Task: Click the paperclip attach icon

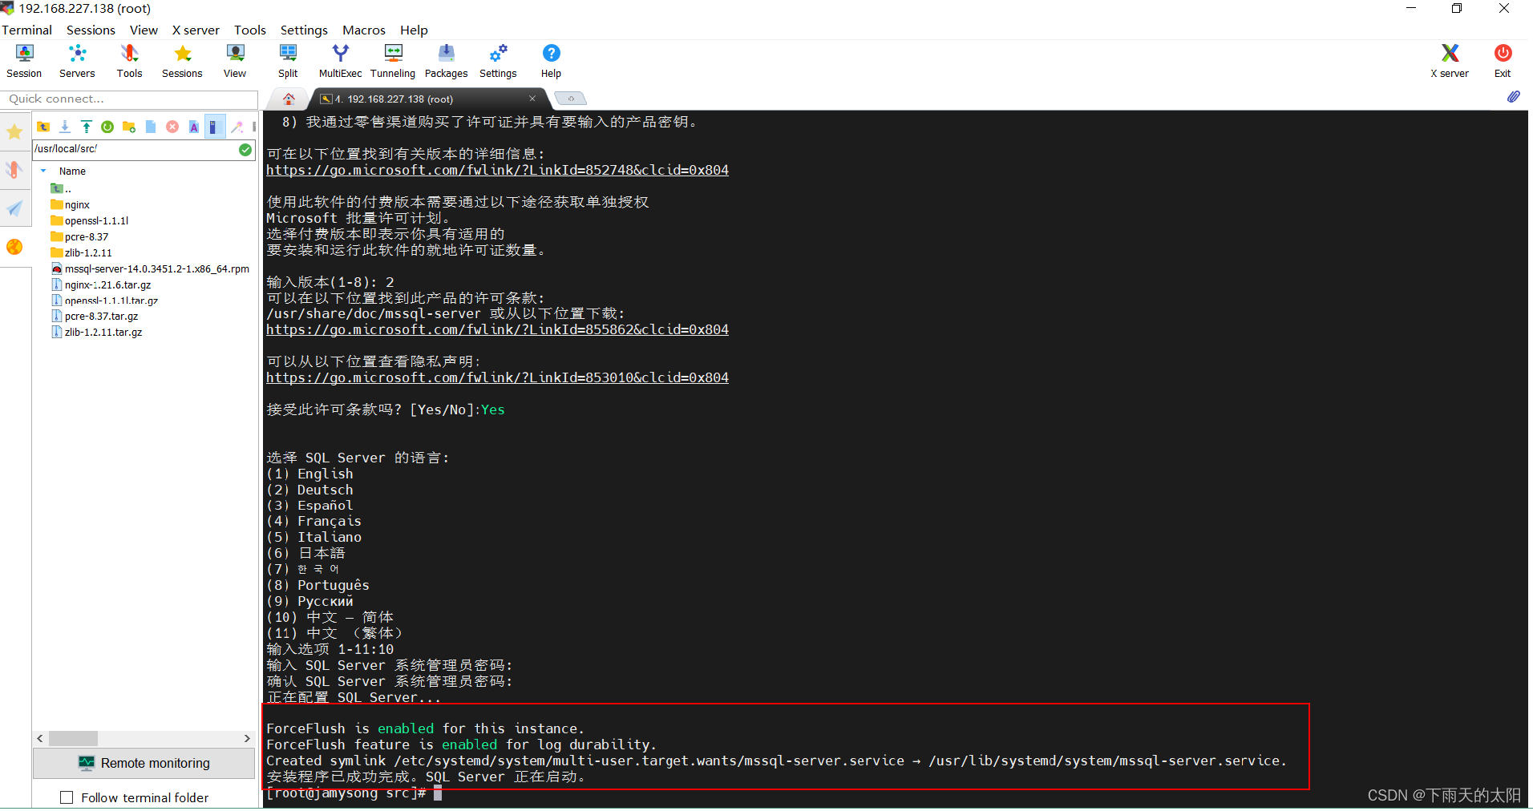Action: pos(1513,97)
